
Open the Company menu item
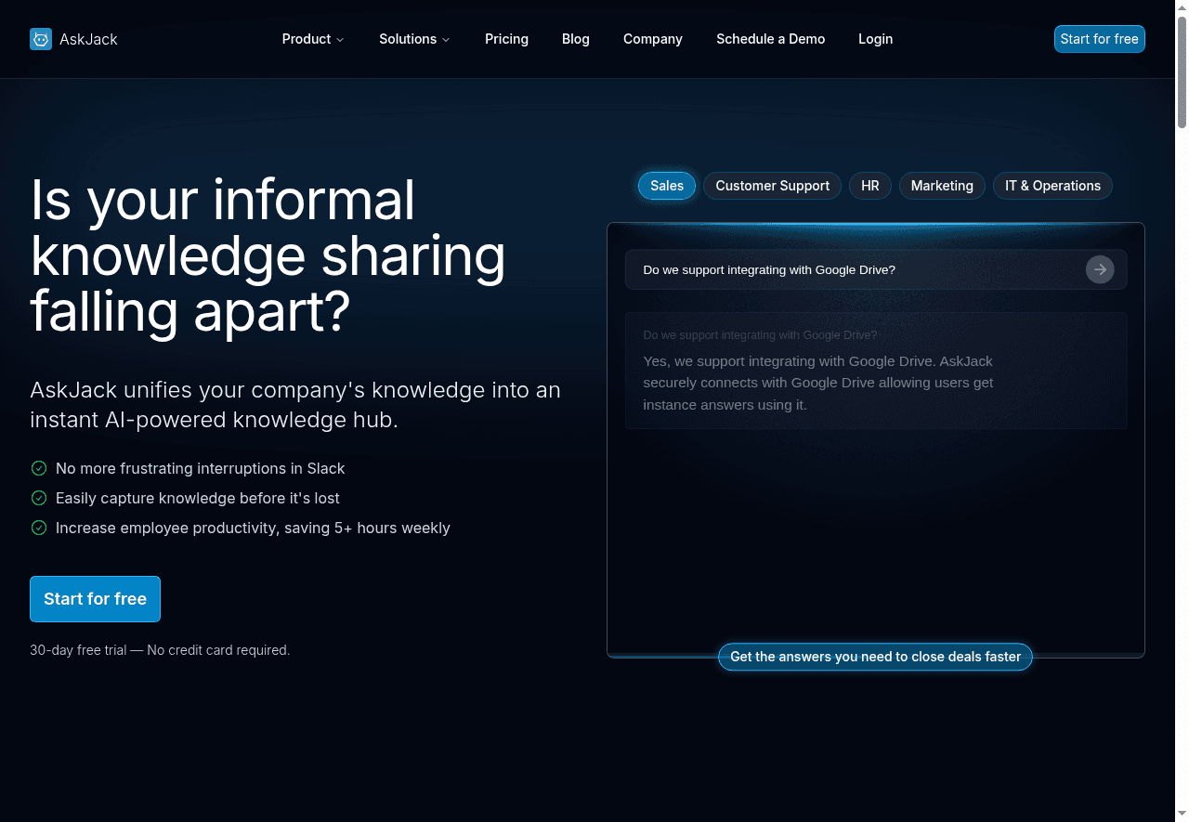pos(653,39)
